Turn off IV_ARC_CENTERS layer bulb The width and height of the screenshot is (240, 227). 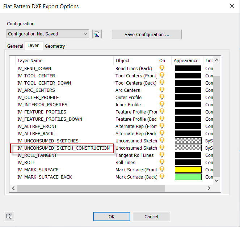click(162, 90)
